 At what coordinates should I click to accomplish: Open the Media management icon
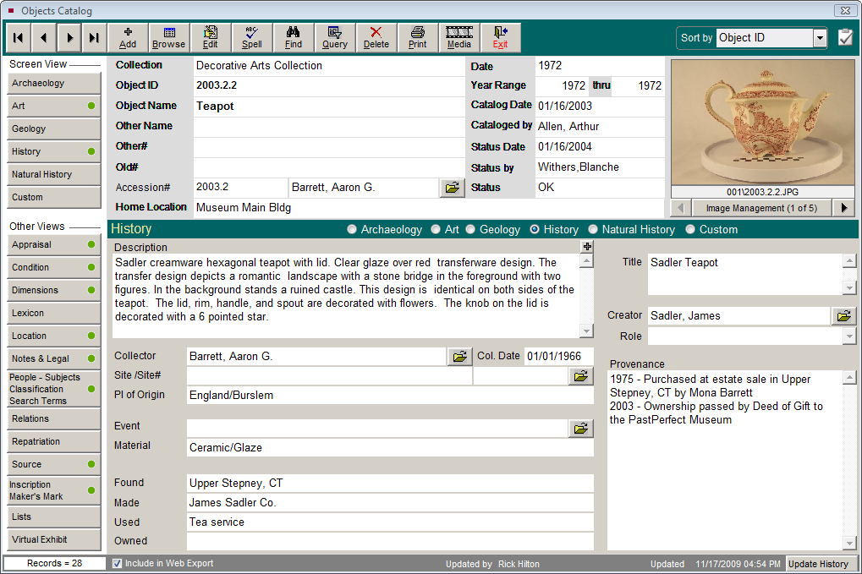pos(458,37)
